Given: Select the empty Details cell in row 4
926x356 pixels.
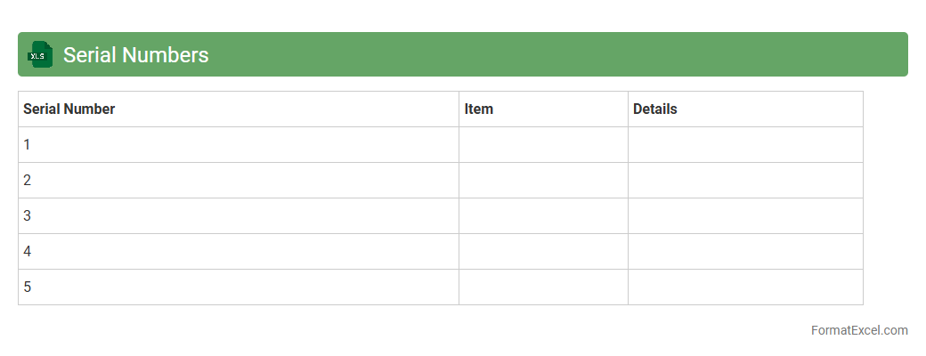Looking at the screenshot, I should [x=745, y=252].
